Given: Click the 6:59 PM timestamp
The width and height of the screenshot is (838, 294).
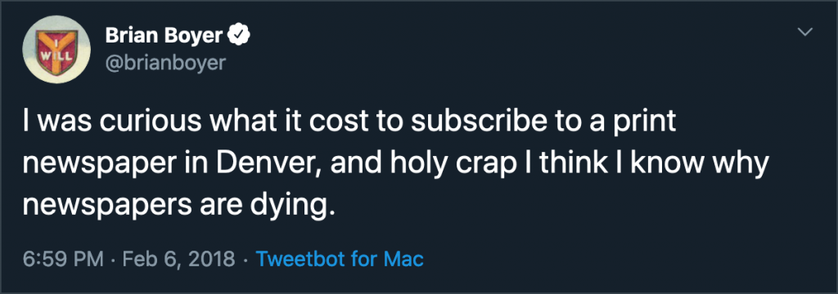Looking at the screenshot, I should (63, 260).
